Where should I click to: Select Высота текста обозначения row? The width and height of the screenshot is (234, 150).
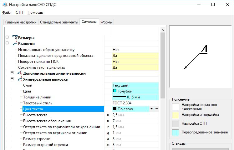coord(47,121)
